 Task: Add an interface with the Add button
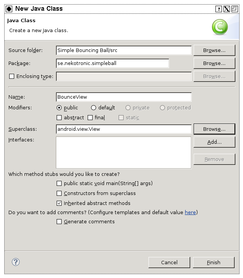[214, 142]
